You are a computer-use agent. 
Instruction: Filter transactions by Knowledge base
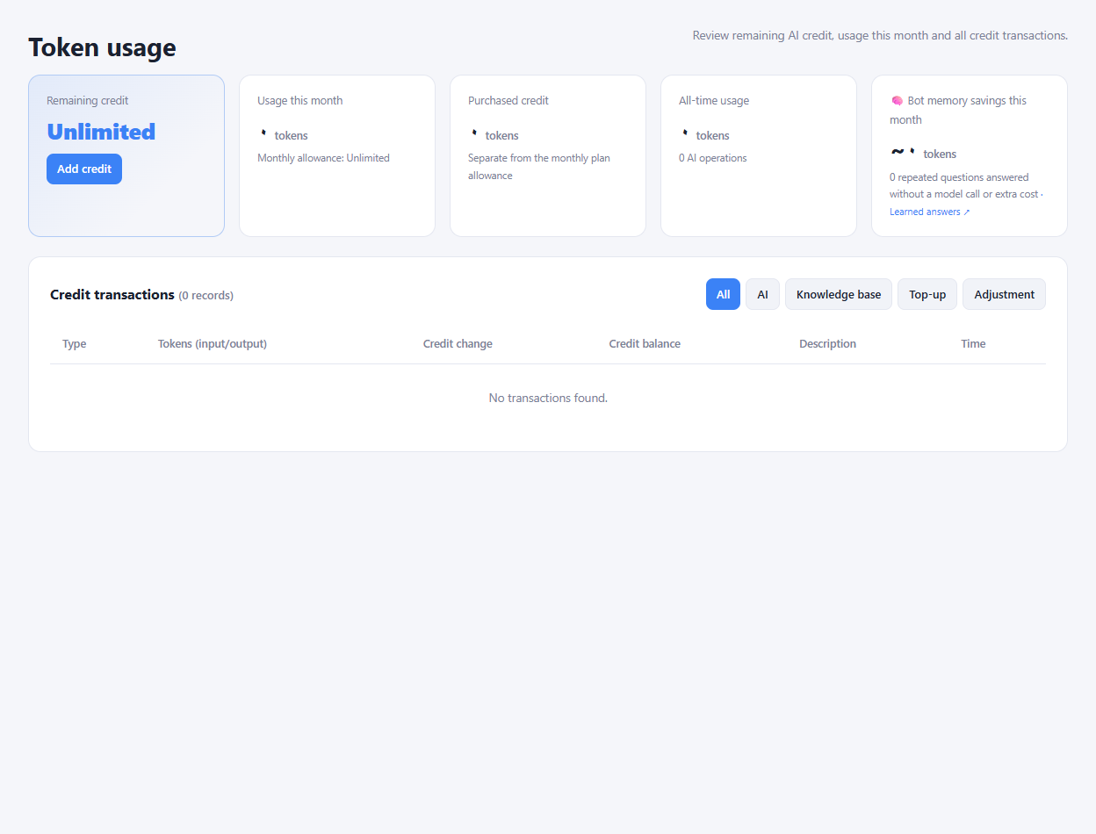tap(839, 294)
